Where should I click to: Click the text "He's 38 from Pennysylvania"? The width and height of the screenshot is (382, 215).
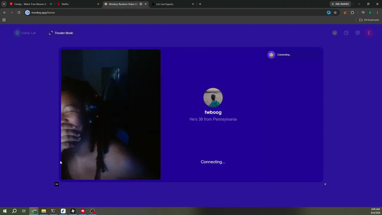213,119
